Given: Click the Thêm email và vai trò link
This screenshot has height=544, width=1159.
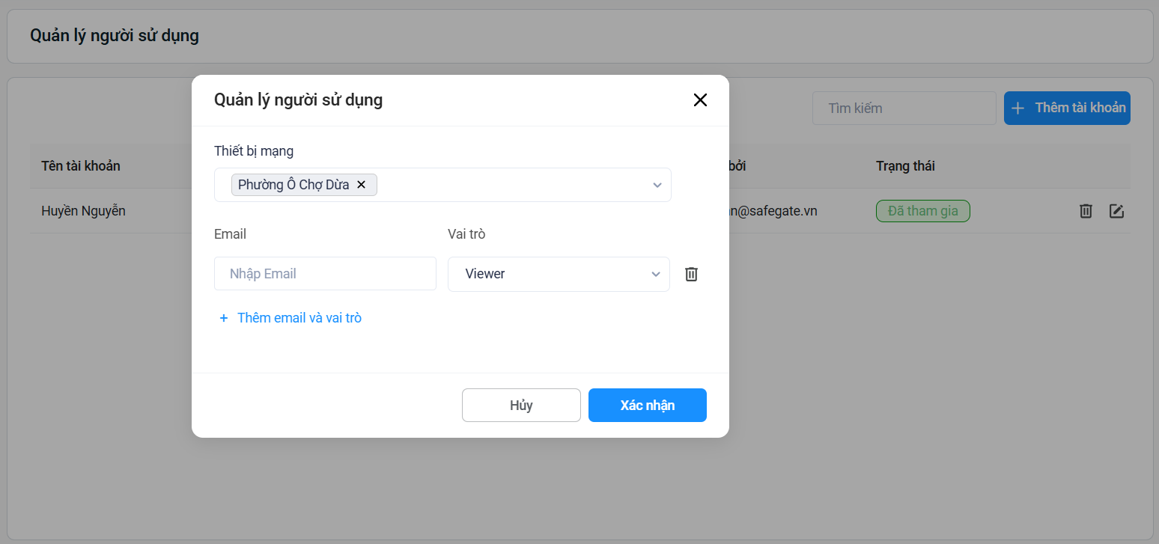Looking at the screenshot, I should [x=299, y=318].
